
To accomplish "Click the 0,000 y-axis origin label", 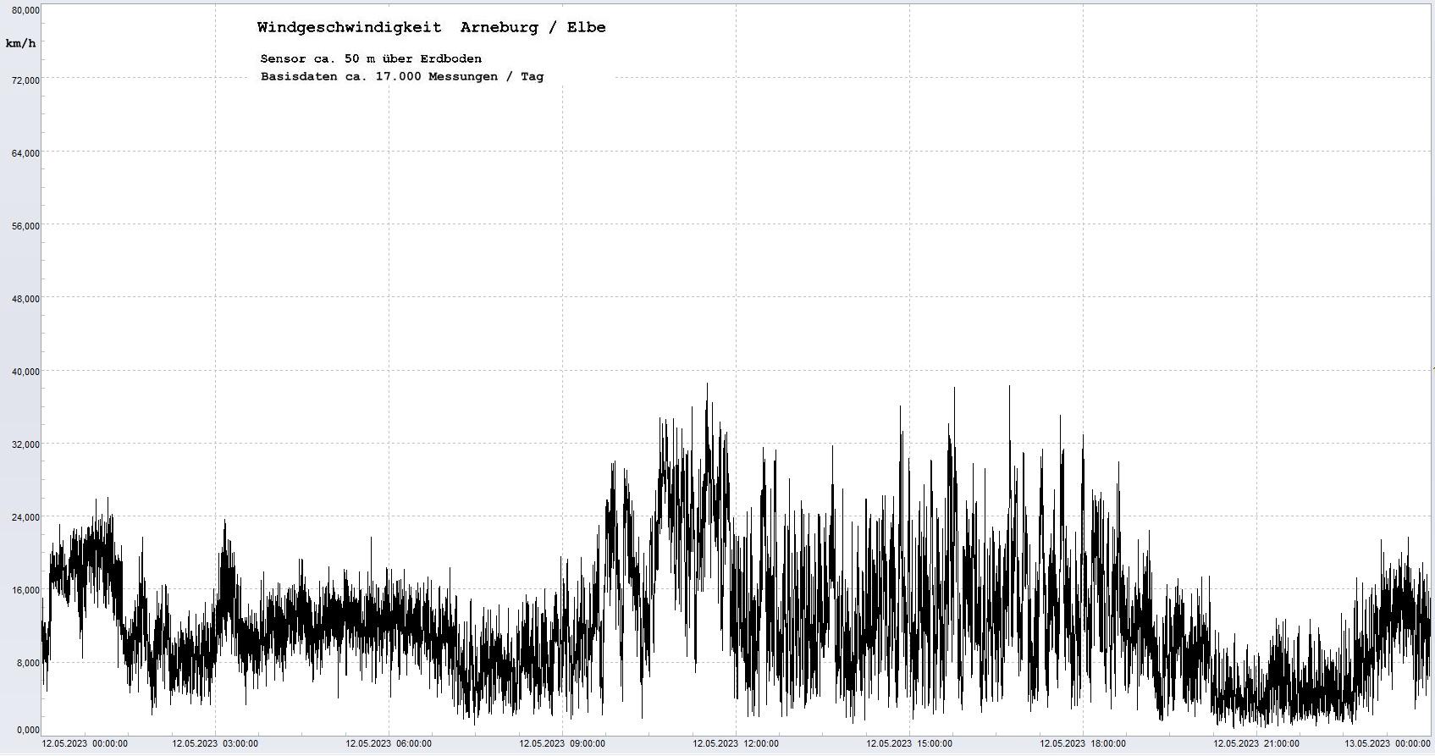I will point(27,730).
